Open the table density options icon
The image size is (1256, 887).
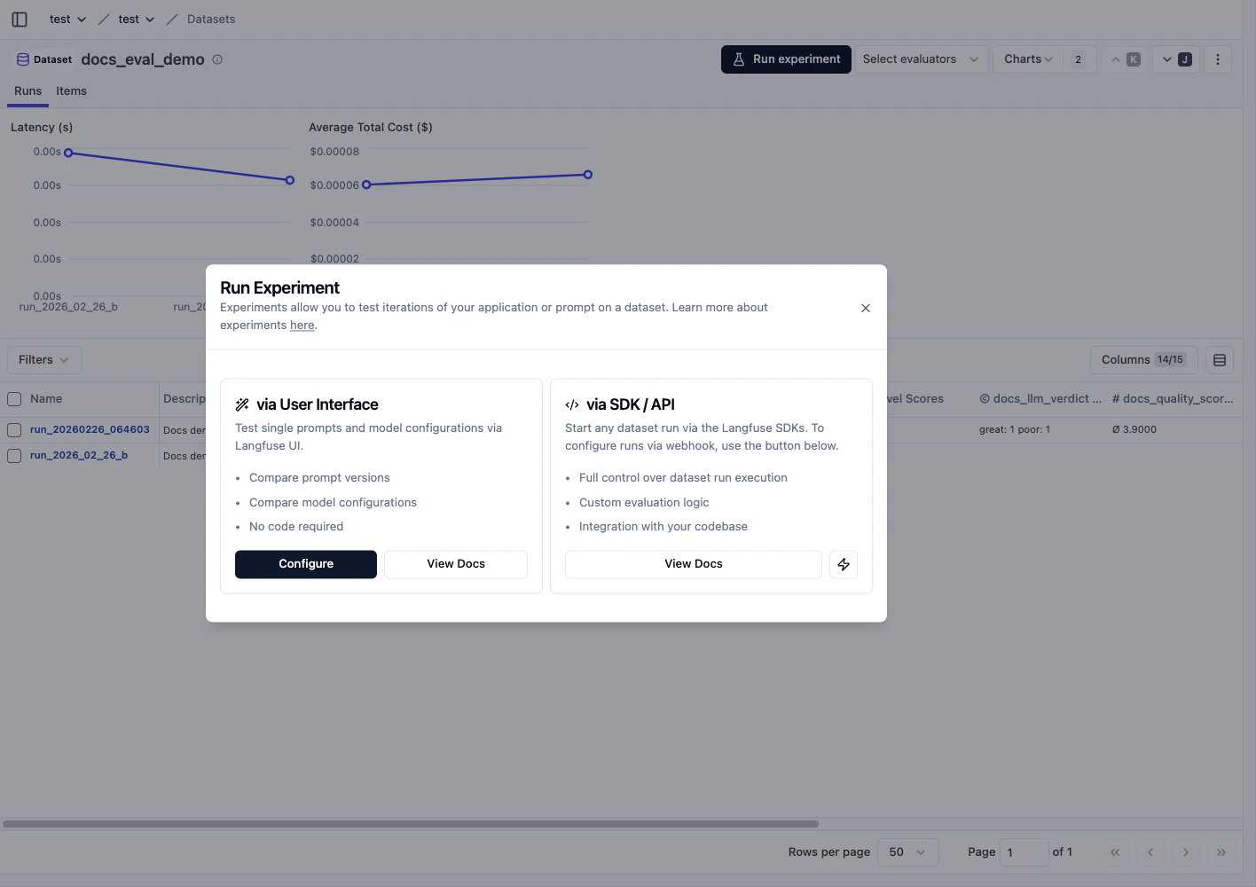[1219, 359]
